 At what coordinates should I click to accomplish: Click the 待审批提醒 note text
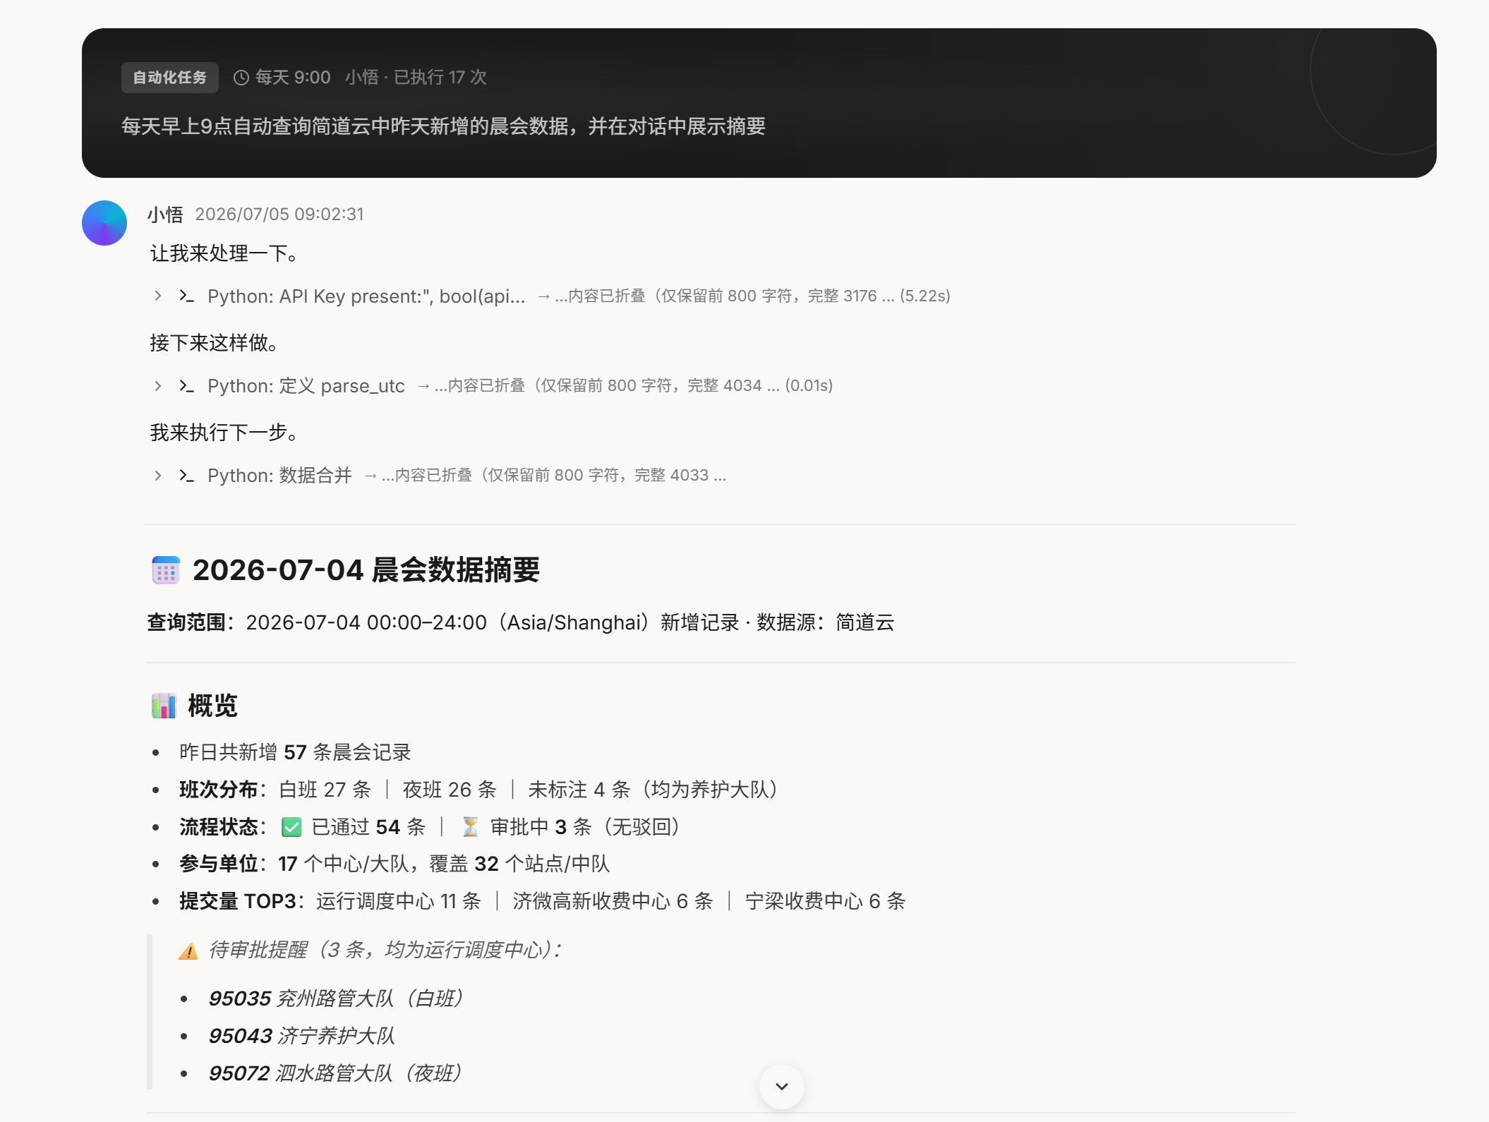[385, 950]
